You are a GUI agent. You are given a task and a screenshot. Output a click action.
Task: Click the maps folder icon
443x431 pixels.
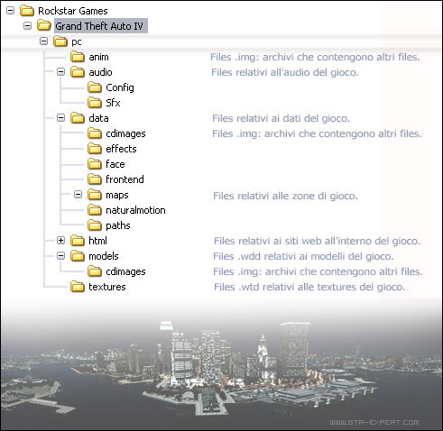click(x=95, y=195)
